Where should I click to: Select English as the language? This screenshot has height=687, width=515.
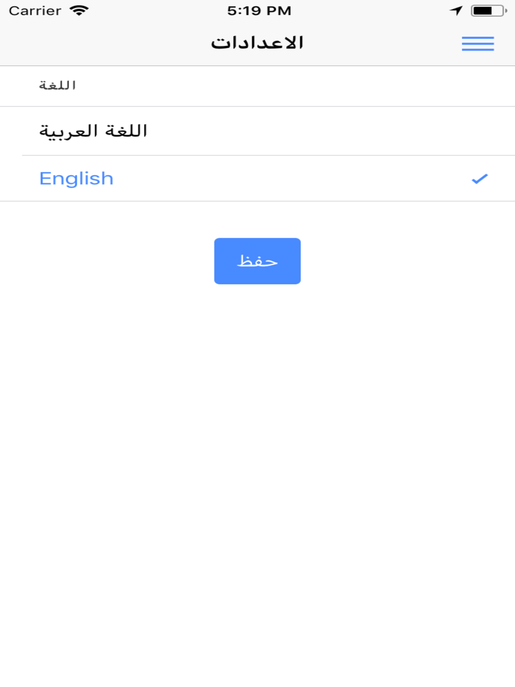click(257, 178)
